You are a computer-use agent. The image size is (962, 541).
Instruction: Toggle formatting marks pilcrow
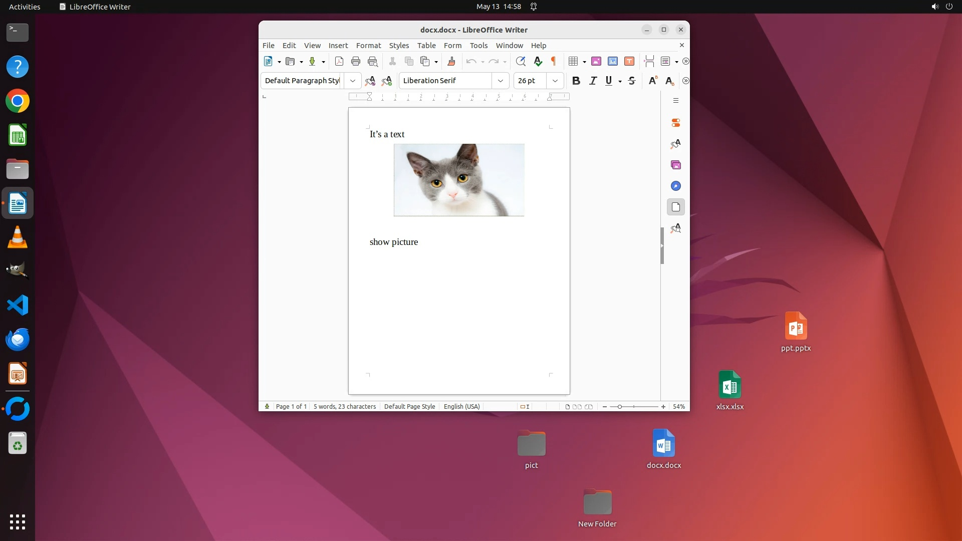pyautogui.click(x=554, y=61)
